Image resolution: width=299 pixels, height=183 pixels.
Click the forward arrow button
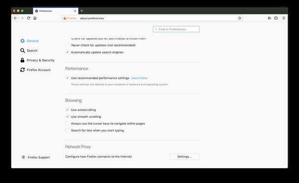click(22, 18)
